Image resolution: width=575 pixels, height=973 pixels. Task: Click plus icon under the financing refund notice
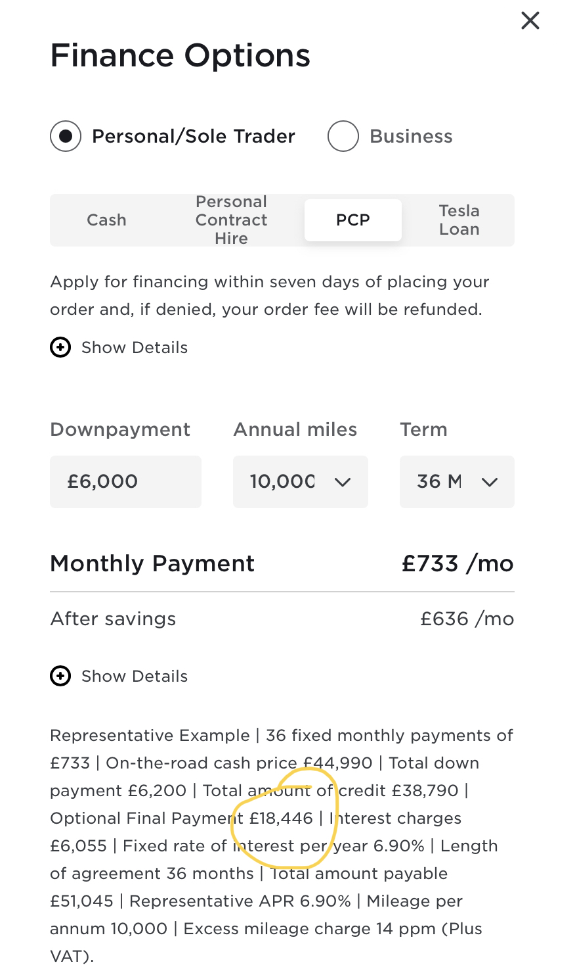(60, 347)
